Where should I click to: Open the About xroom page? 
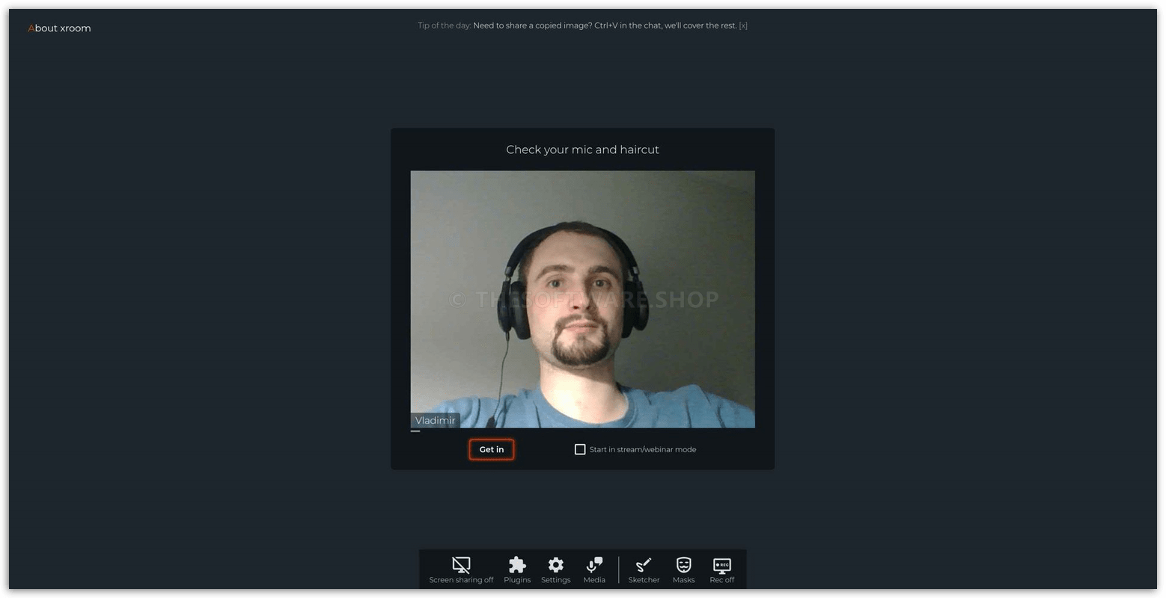[59, 28]
